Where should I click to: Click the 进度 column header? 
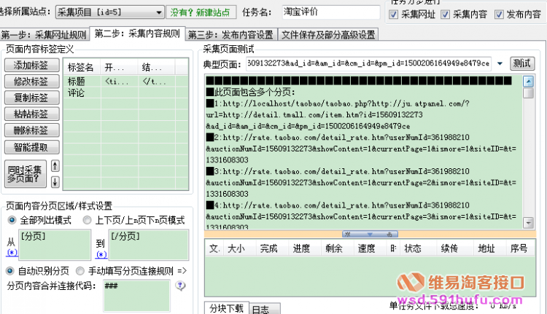coord(305,248)
